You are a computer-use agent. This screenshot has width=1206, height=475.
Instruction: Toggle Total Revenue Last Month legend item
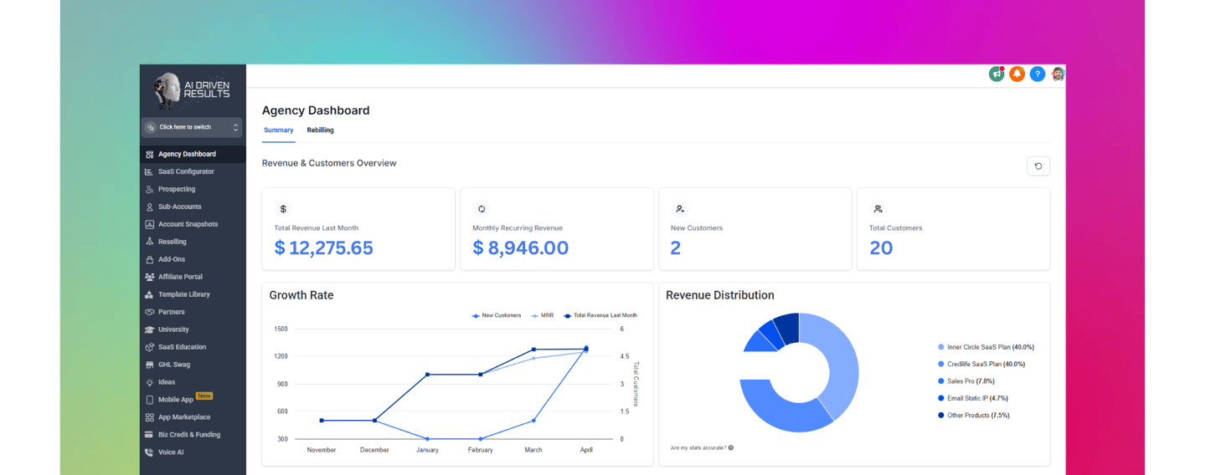[x=600, y=315]
